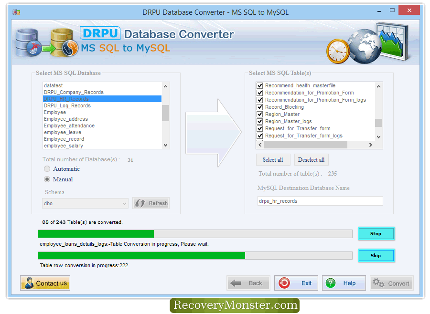
Task: Maximize the Database Converter window
Action: click(392, 10)
